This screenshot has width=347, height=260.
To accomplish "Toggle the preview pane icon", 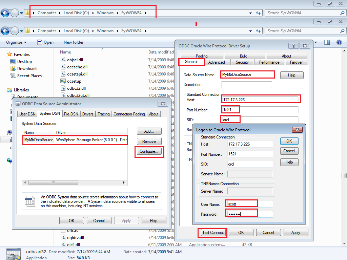I will [327, 42].
